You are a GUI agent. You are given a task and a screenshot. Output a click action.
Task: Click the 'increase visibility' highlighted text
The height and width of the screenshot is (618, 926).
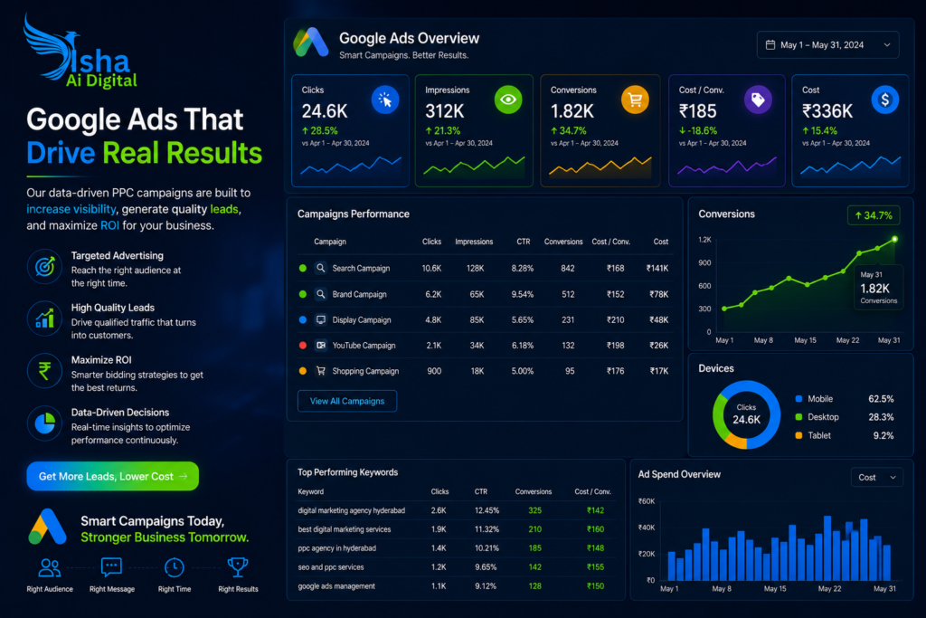coord(71,209)
